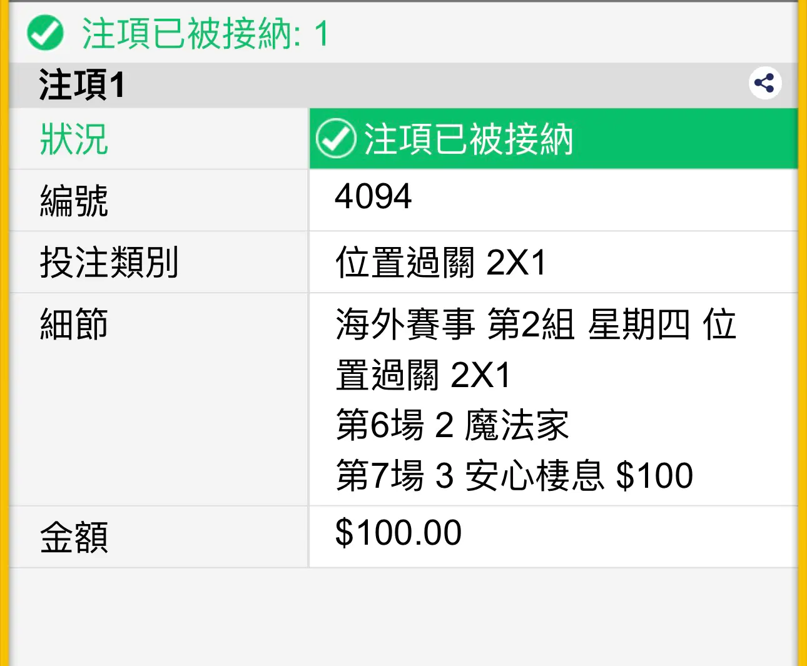Viewport: 807px width, 666px height.
Task: Click the green checkmark beside 注項已被接納: 1
Action: point(45,33)
